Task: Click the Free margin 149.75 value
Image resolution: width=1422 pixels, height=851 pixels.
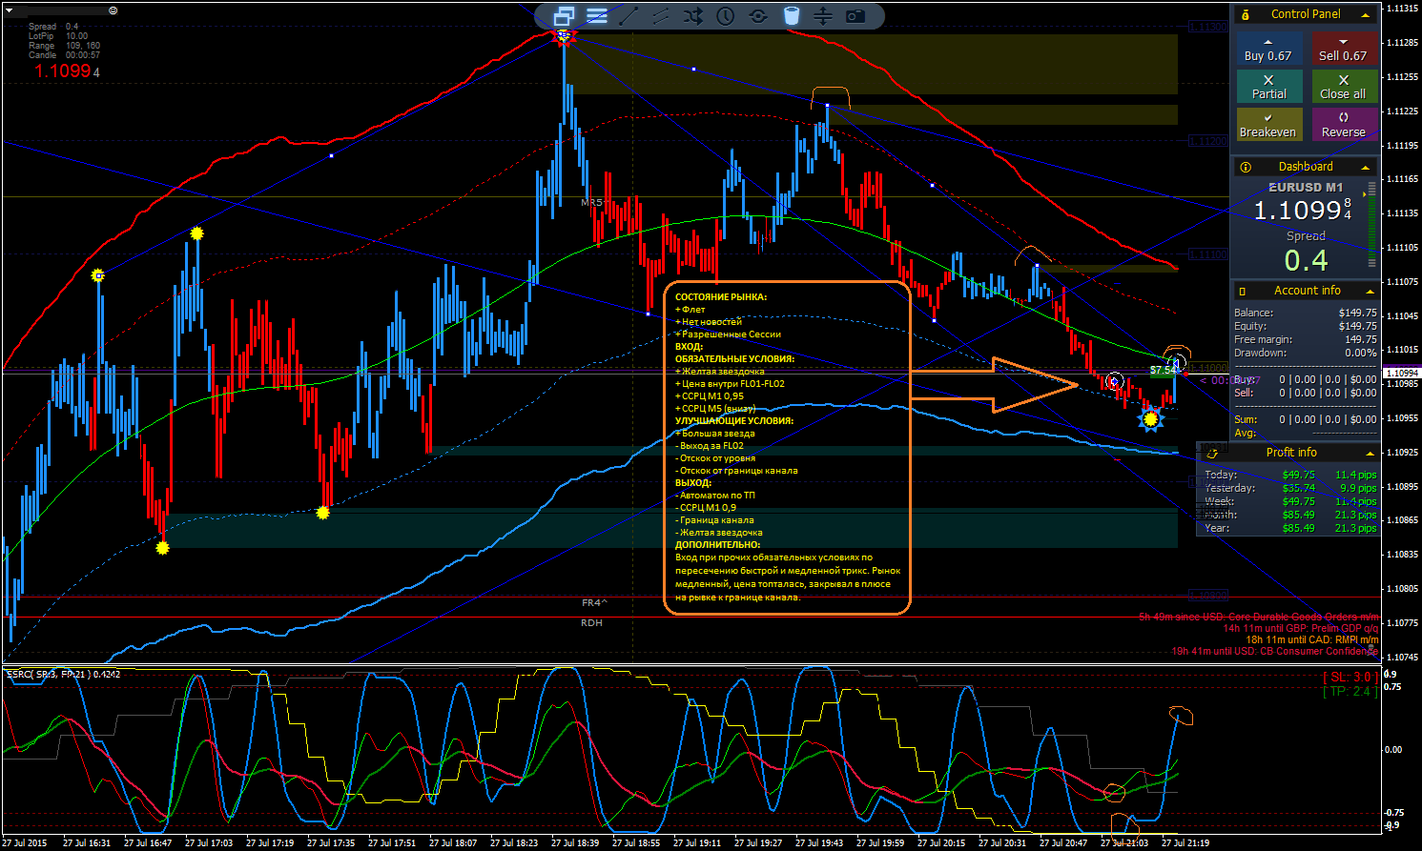Action: point(1360,339)
